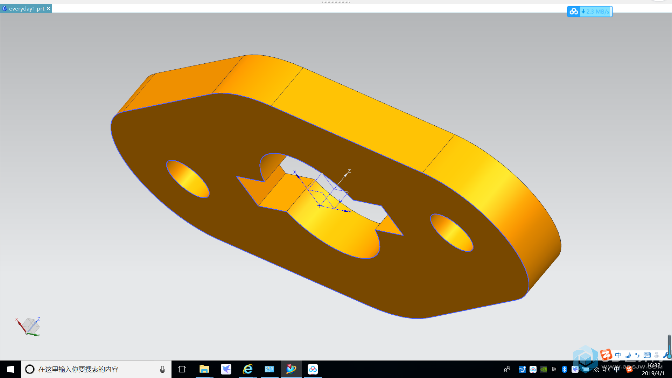Check the battery status icon

click(586, 369)
